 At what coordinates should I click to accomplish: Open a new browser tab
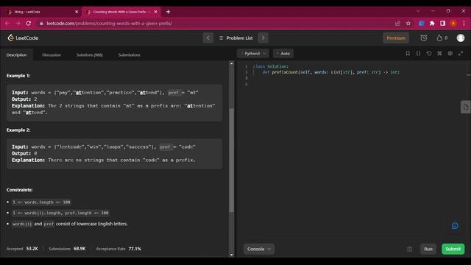[x=169, y=12]
